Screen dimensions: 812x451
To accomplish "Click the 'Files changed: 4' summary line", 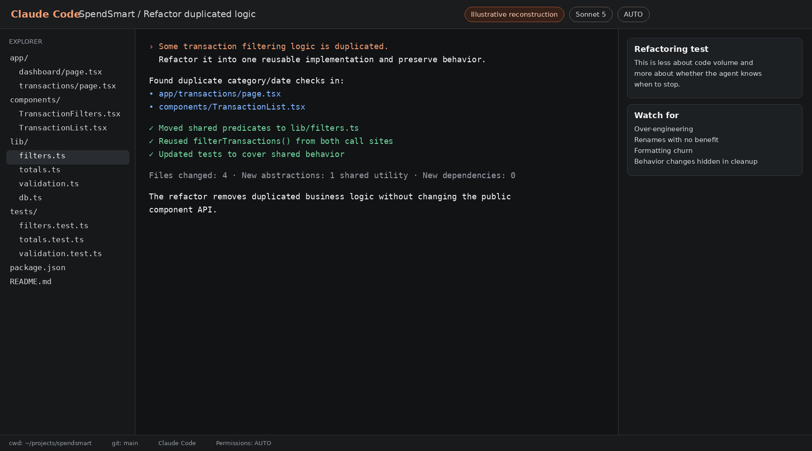I will (332, 175).
